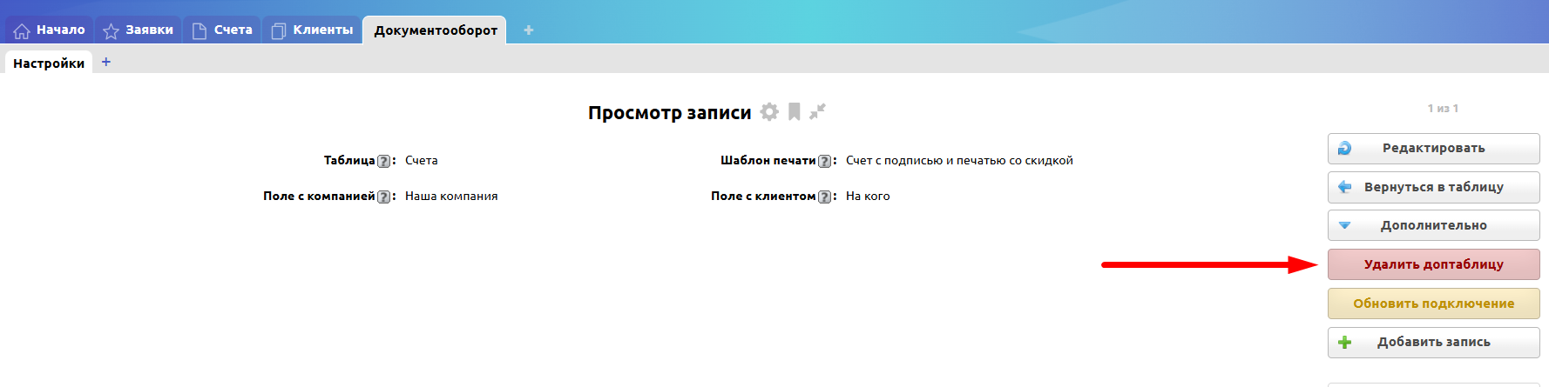The height and width of the screenshot is (387, 1549).
Task: Go to the Начало tab
Action: click(x=50, y=30)
